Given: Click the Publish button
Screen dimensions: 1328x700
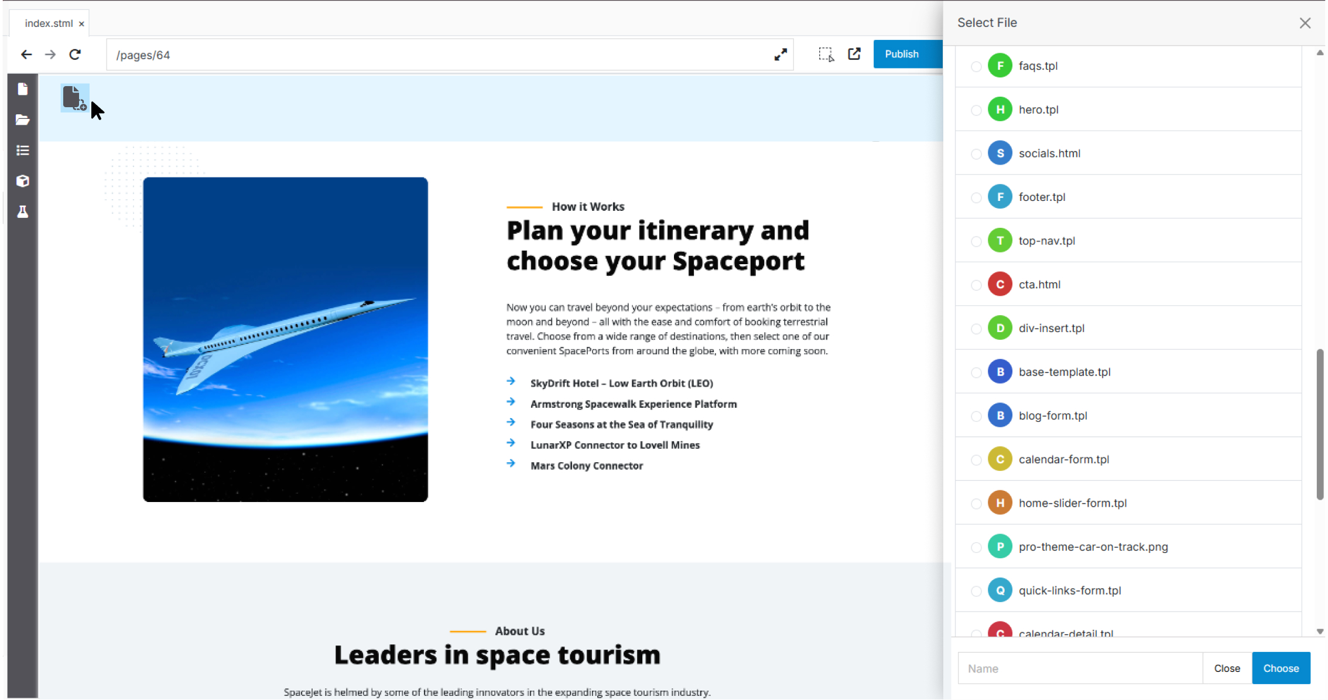Looking at the screenshot, I should pyautogui.click(x=908, y=54).
